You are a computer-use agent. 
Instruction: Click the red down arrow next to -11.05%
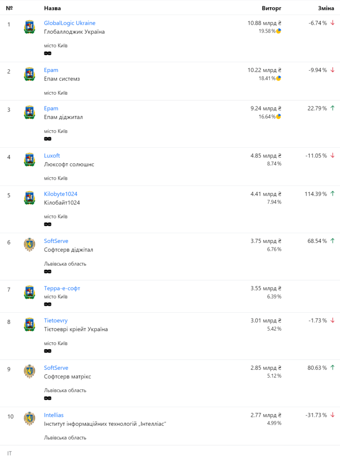pos(332,155)
